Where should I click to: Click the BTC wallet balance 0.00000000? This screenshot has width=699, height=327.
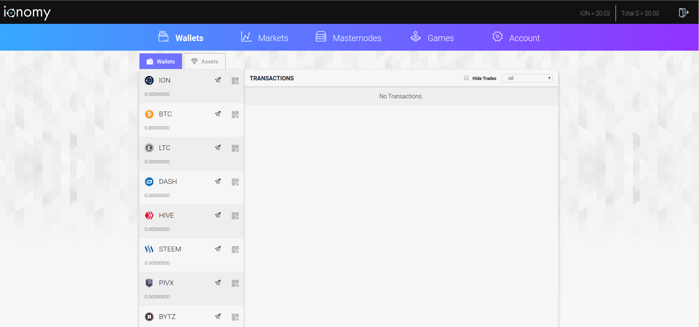point(157,128)
